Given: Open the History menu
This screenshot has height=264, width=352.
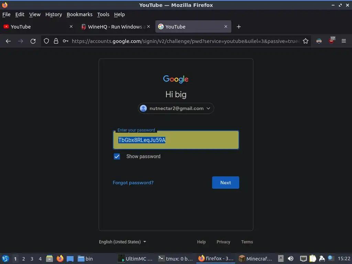Looking at the screenshot, I should pyautogui.click(x=54, y=14).
